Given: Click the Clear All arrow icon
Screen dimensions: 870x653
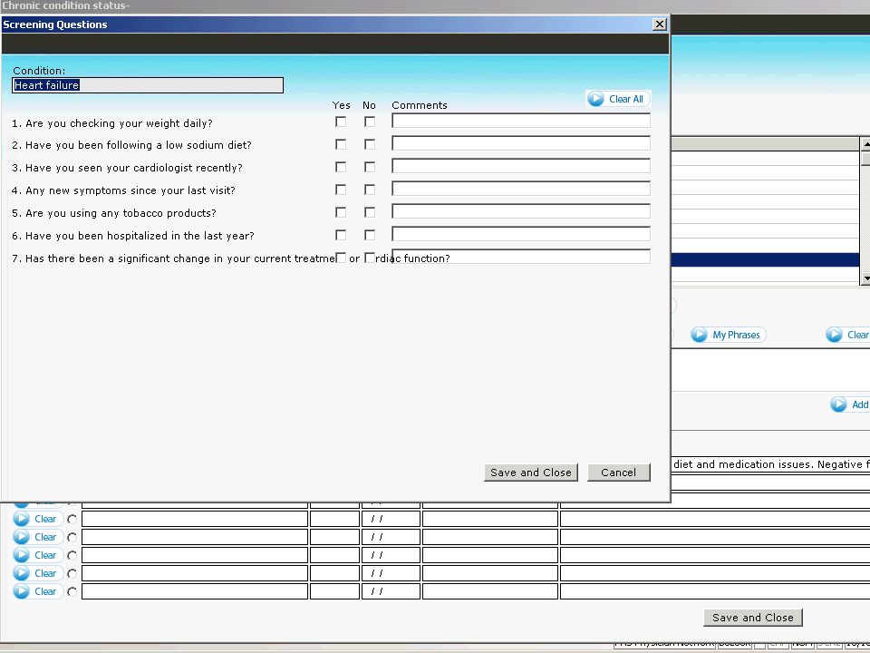Looking at the screenshot, I should (x=596, y=99).
